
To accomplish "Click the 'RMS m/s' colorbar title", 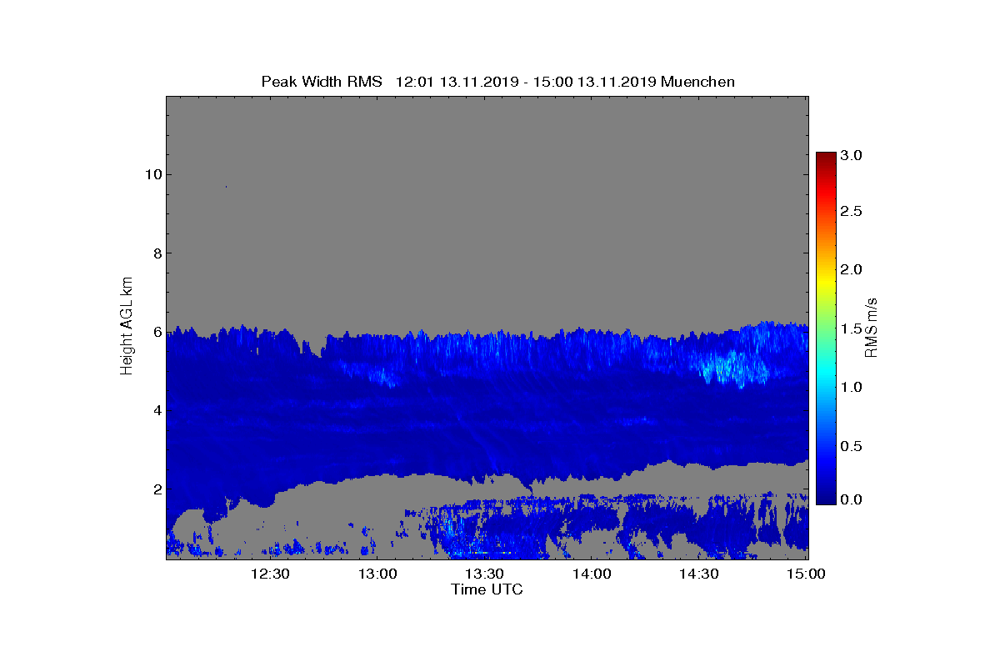I will 872,327.
